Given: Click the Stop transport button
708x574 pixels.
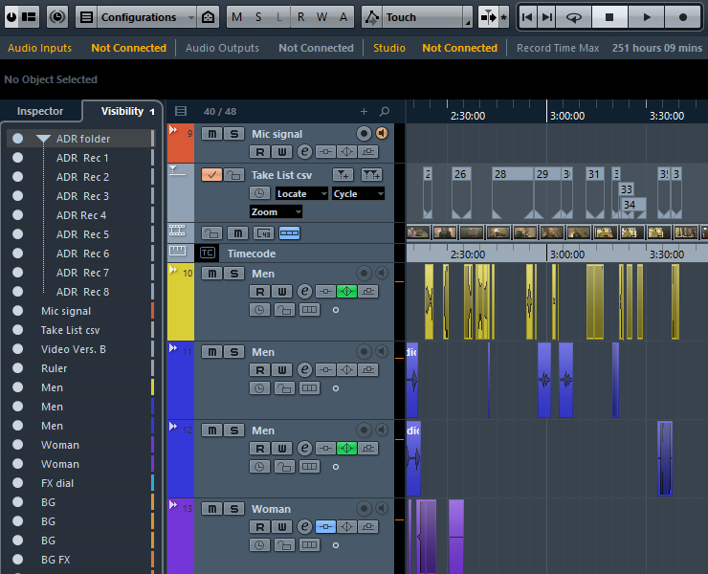Looking at the screenshot, I should click(x=609, y=17).
